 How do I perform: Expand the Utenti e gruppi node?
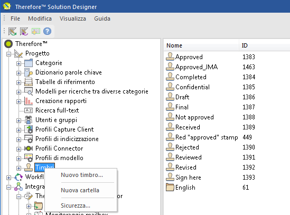[18, 120]
